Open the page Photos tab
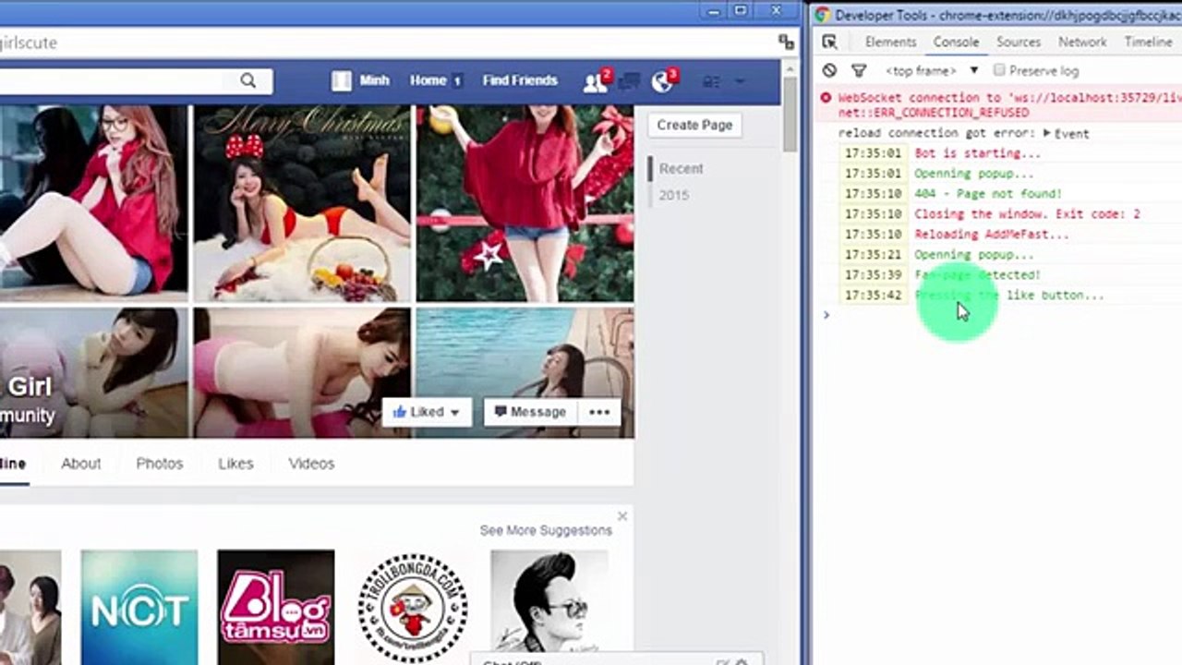The image size is (1182, 665). pos(160,464)
